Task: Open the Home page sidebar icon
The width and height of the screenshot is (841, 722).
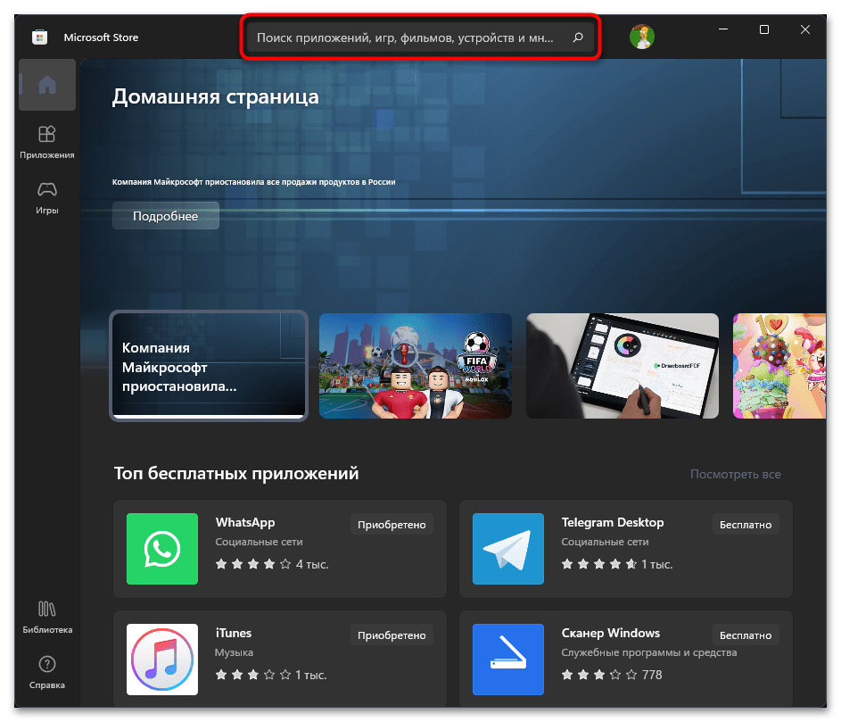Action: [47, 86]
